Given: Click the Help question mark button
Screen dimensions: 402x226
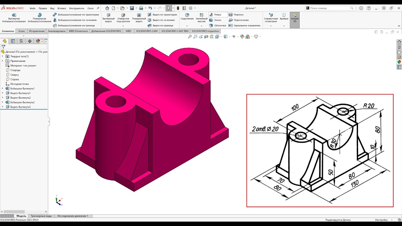Looking at the screenshot, I should 369,8.
